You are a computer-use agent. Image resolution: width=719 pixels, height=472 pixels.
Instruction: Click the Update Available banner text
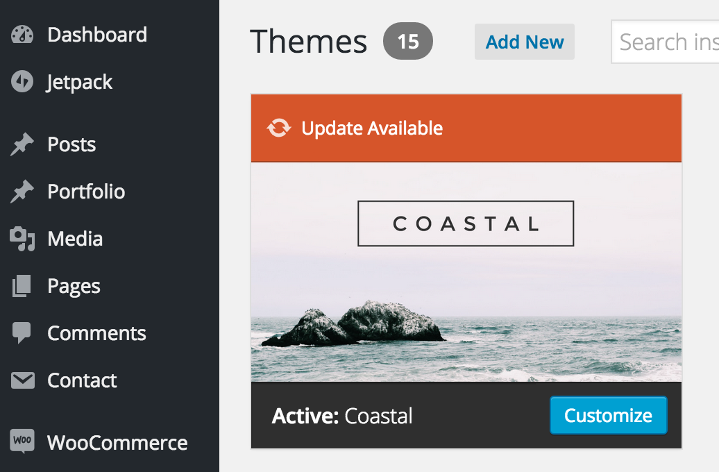tap(372, 128)
